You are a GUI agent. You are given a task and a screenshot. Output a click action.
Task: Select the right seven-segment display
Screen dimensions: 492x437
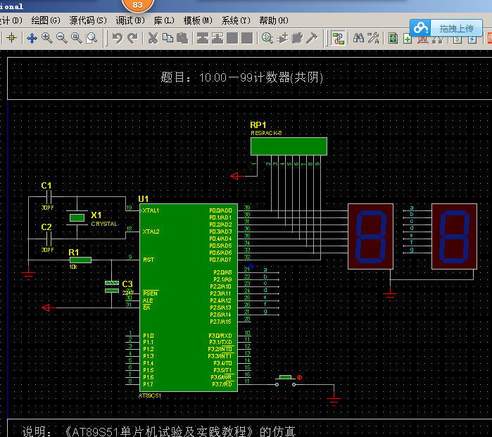pos(454,236)
